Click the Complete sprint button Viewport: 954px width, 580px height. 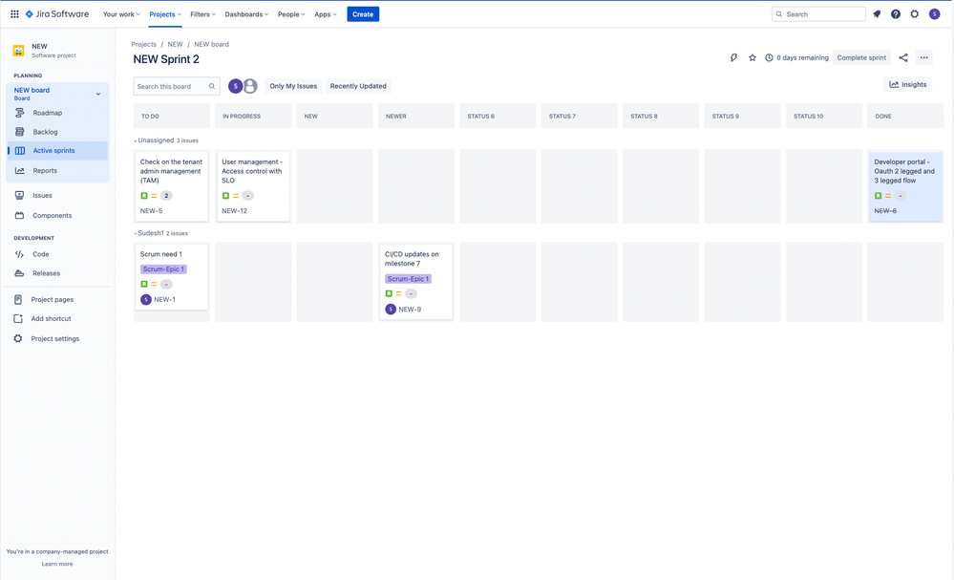861,57
